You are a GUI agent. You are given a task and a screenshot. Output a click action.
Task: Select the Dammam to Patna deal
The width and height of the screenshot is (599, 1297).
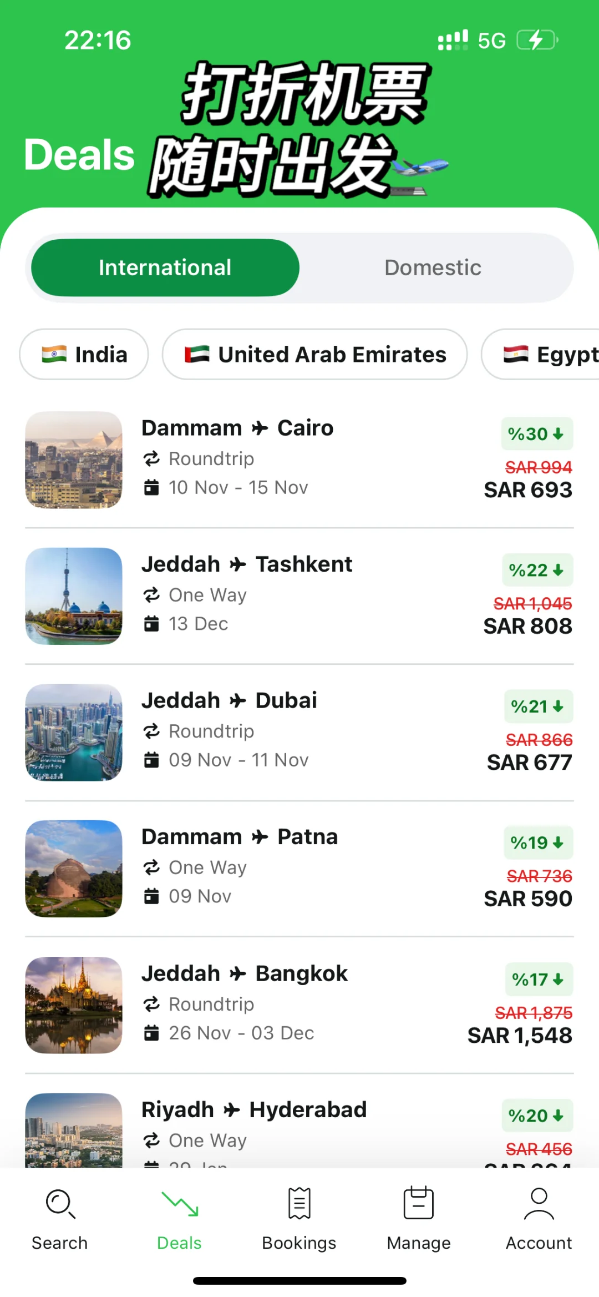(299, 867)
